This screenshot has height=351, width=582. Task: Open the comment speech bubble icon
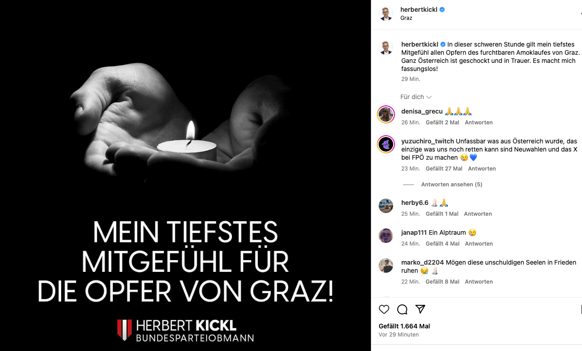[x=402, y=309]
